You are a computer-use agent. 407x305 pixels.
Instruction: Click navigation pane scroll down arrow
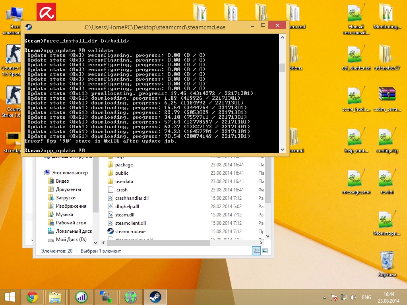[95, 243]
